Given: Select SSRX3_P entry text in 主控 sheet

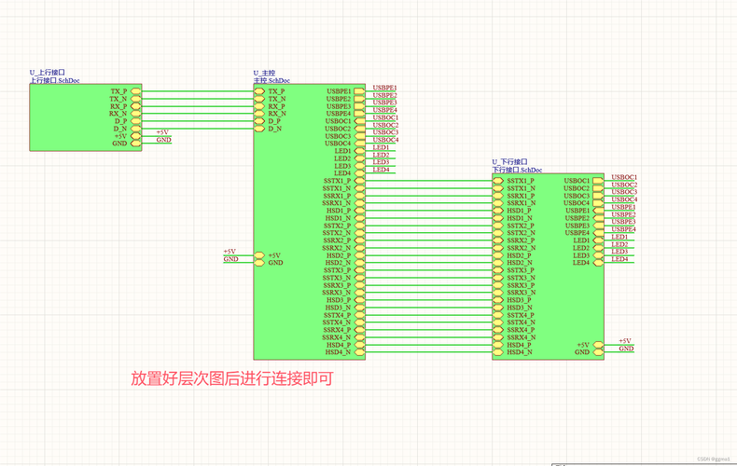Looking at the screenshot, I should [337, 285].
